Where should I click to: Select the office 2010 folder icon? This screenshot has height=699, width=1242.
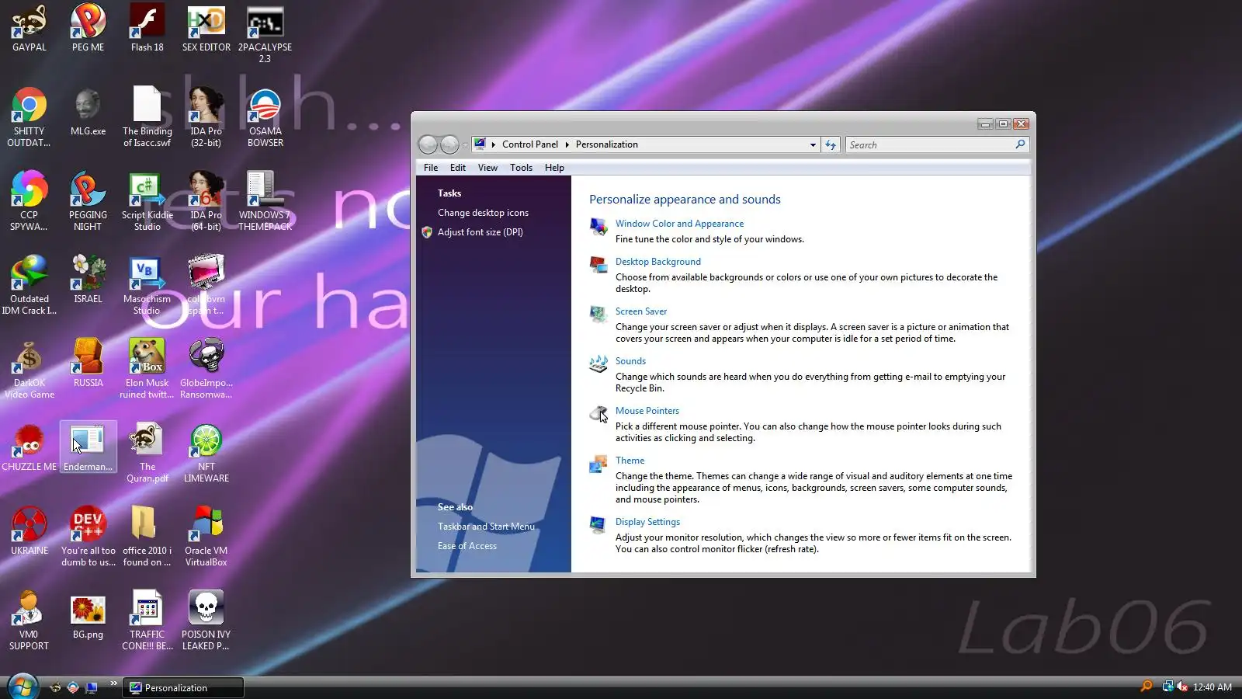pos(147,537)
